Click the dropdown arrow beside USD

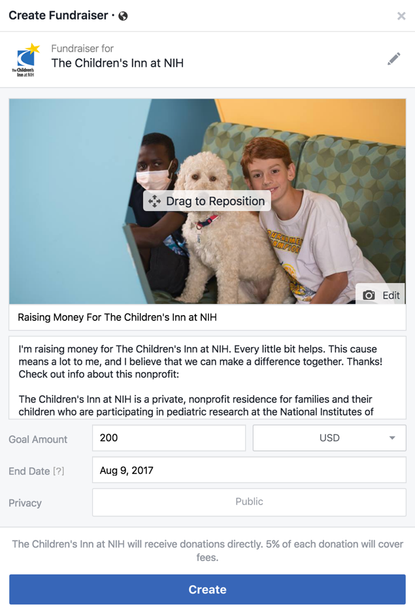[392, 438]
